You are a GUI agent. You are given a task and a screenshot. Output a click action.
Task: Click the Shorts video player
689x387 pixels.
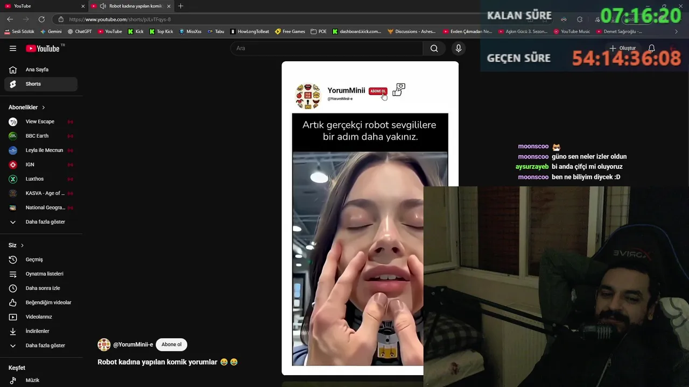pyautogui.click(x=370, y=218)
